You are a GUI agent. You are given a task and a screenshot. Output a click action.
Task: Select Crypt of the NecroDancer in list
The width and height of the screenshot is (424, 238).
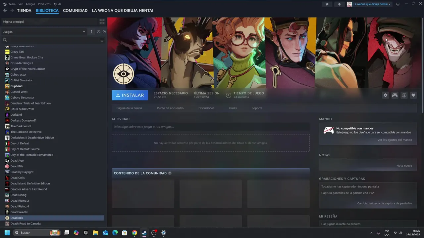coord(27,69)
